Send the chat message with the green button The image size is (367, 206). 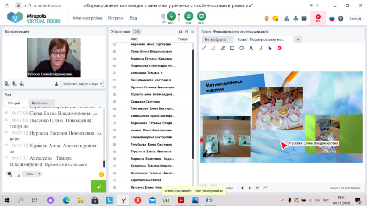99,186
